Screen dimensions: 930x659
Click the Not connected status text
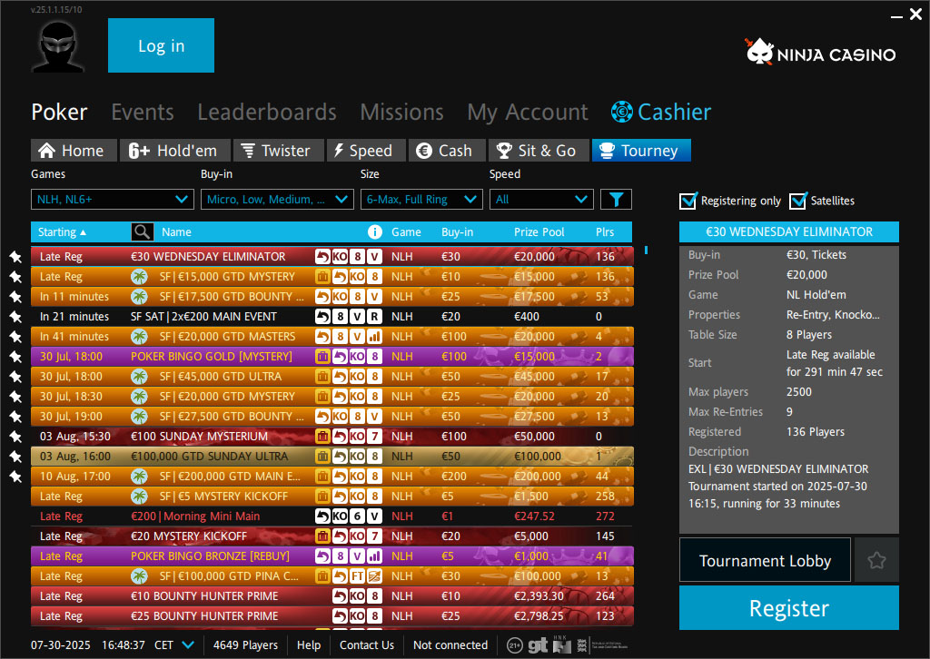tap(450, 644)
